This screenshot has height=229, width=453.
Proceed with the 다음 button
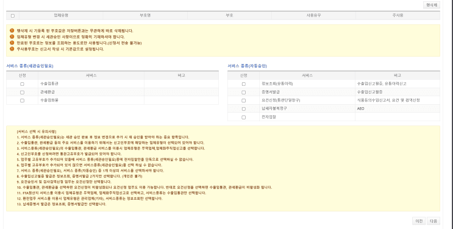tap(433, 221)
